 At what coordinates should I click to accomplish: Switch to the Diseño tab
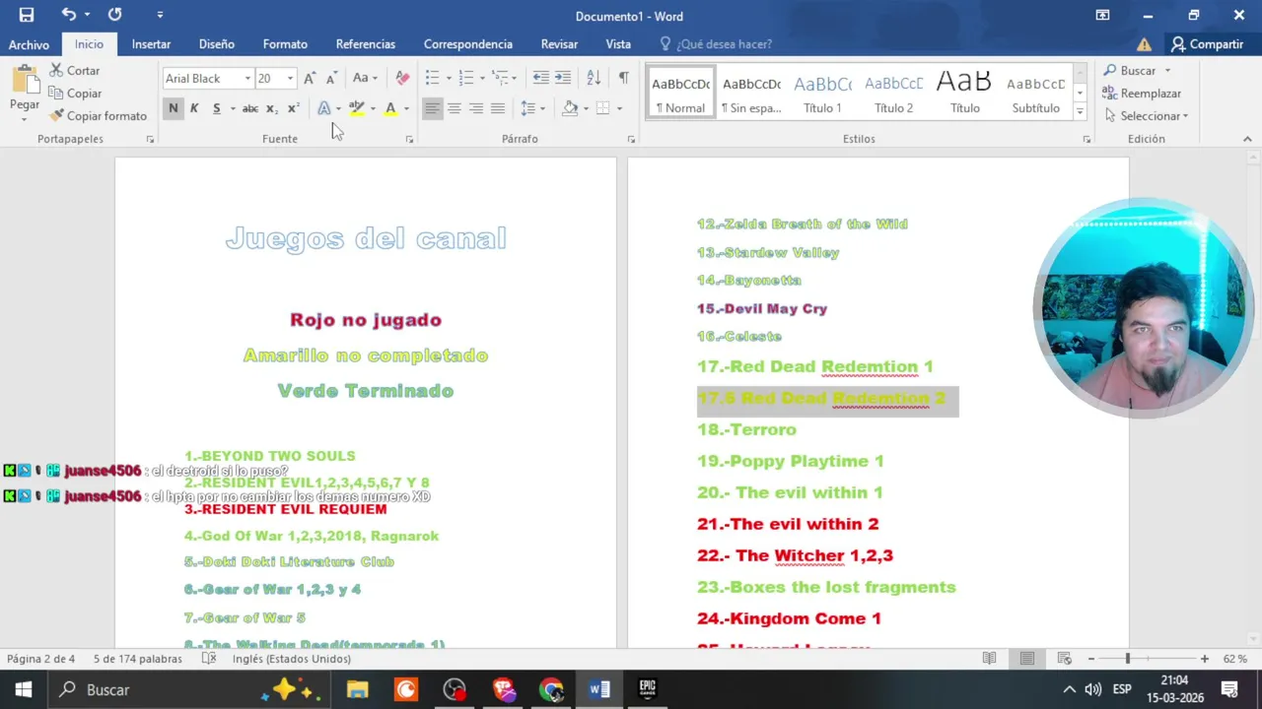pos(216,44)
